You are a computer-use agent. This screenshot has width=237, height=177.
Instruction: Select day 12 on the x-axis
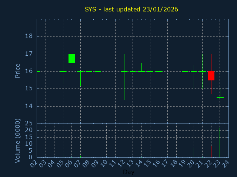121,163
